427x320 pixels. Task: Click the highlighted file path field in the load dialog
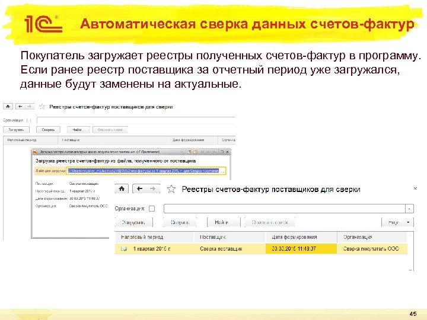[144, 171]
